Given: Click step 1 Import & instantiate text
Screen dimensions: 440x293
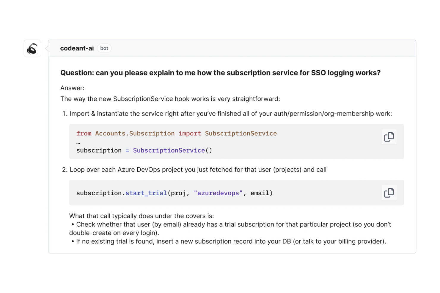Looking at the screenshot, I should point(231,114).
